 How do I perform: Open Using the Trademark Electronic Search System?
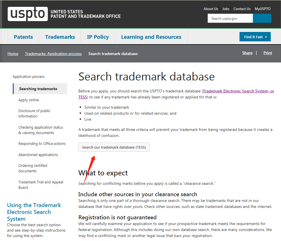(34, 212)
